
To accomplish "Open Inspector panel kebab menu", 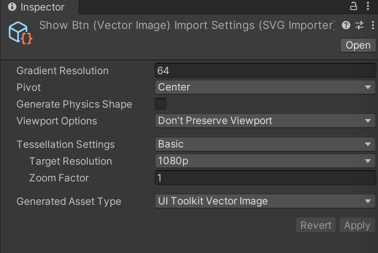I will (368, 6).
